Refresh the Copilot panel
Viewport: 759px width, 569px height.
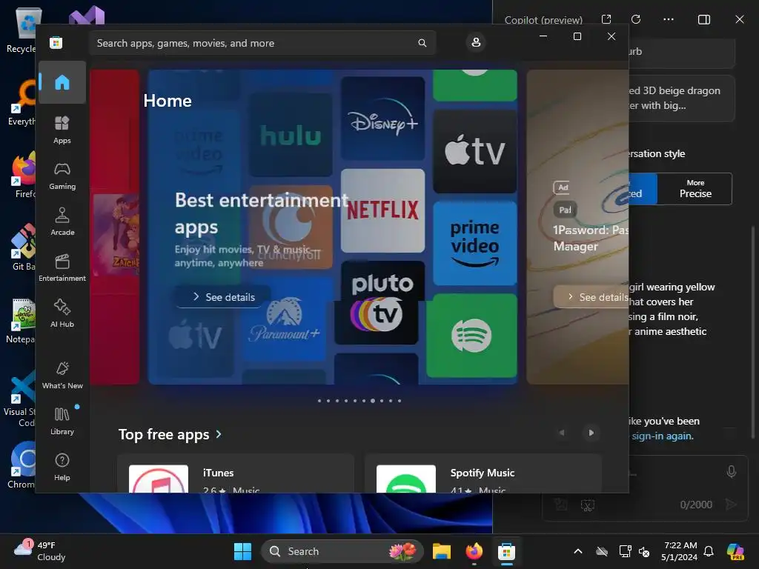[636, 19]
